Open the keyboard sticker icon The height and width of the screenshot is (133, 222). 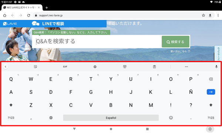click(36, 66)
